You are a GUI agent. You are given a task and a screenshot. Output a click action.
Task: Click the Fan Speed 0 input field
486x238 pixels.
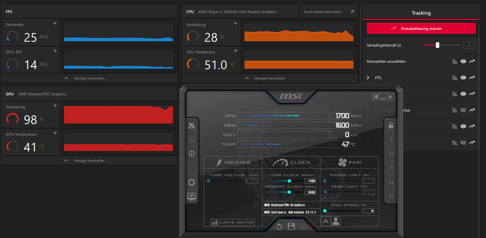tap(368, 211)
